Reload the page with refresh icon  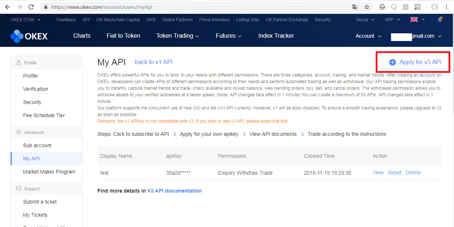click(x=31, y=7)
